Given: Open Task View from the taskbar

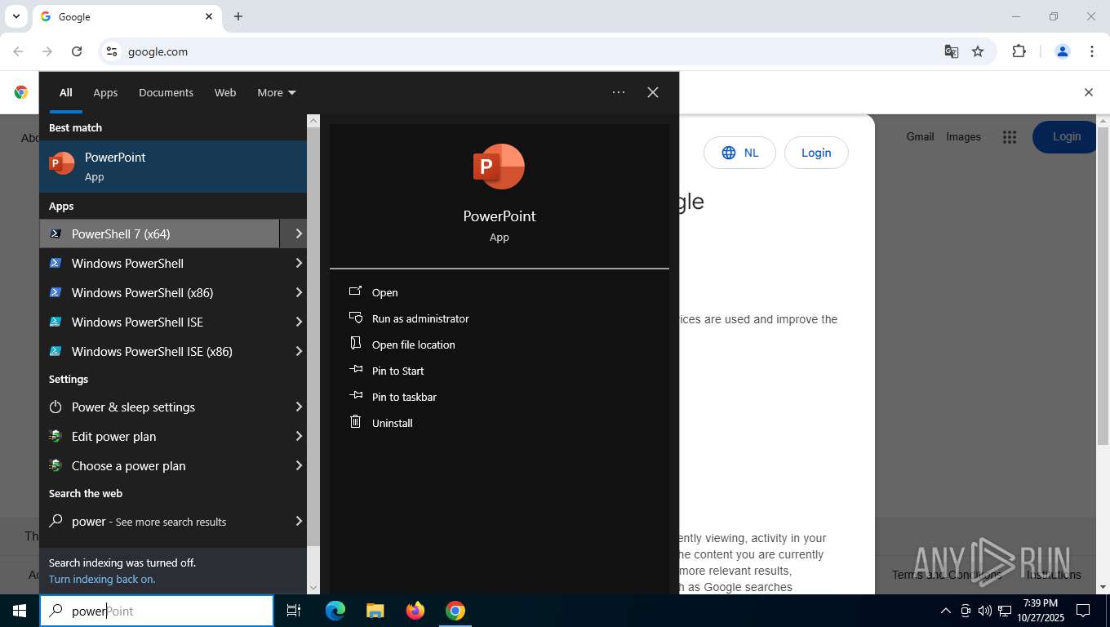Looking at the screenshot, I should click(294, 611).
